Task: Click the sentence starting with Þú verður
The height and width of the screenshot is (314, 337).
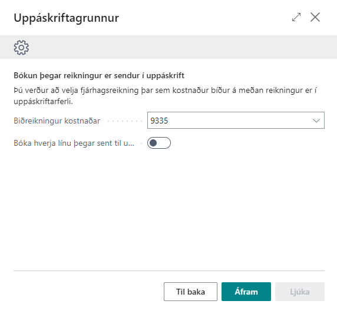Action: pos(165,96)
